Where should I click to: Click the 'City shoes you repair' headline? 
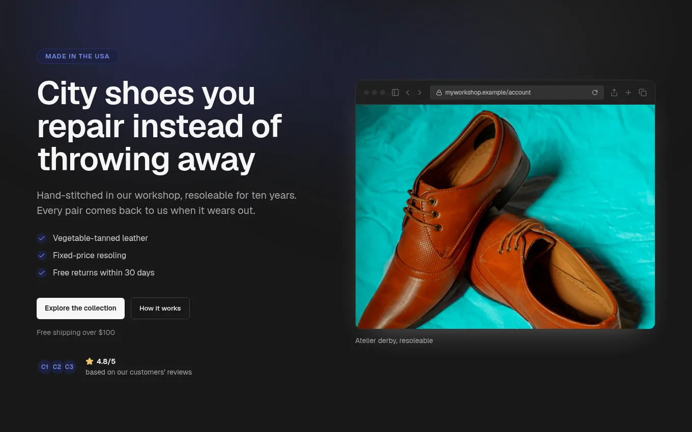[159, 126]
